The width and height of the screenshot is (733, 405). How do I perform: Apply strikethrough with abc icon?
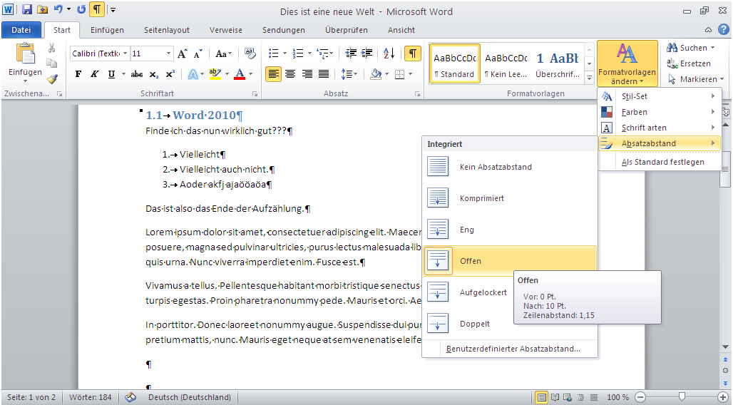[136, 74]
